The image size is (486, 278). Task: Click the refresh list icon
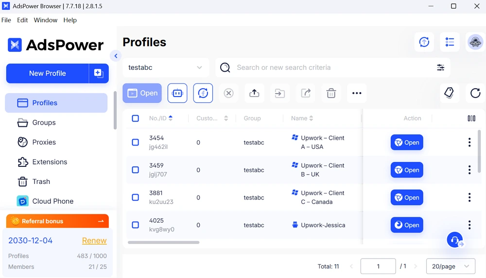click(x=475, y=93)
